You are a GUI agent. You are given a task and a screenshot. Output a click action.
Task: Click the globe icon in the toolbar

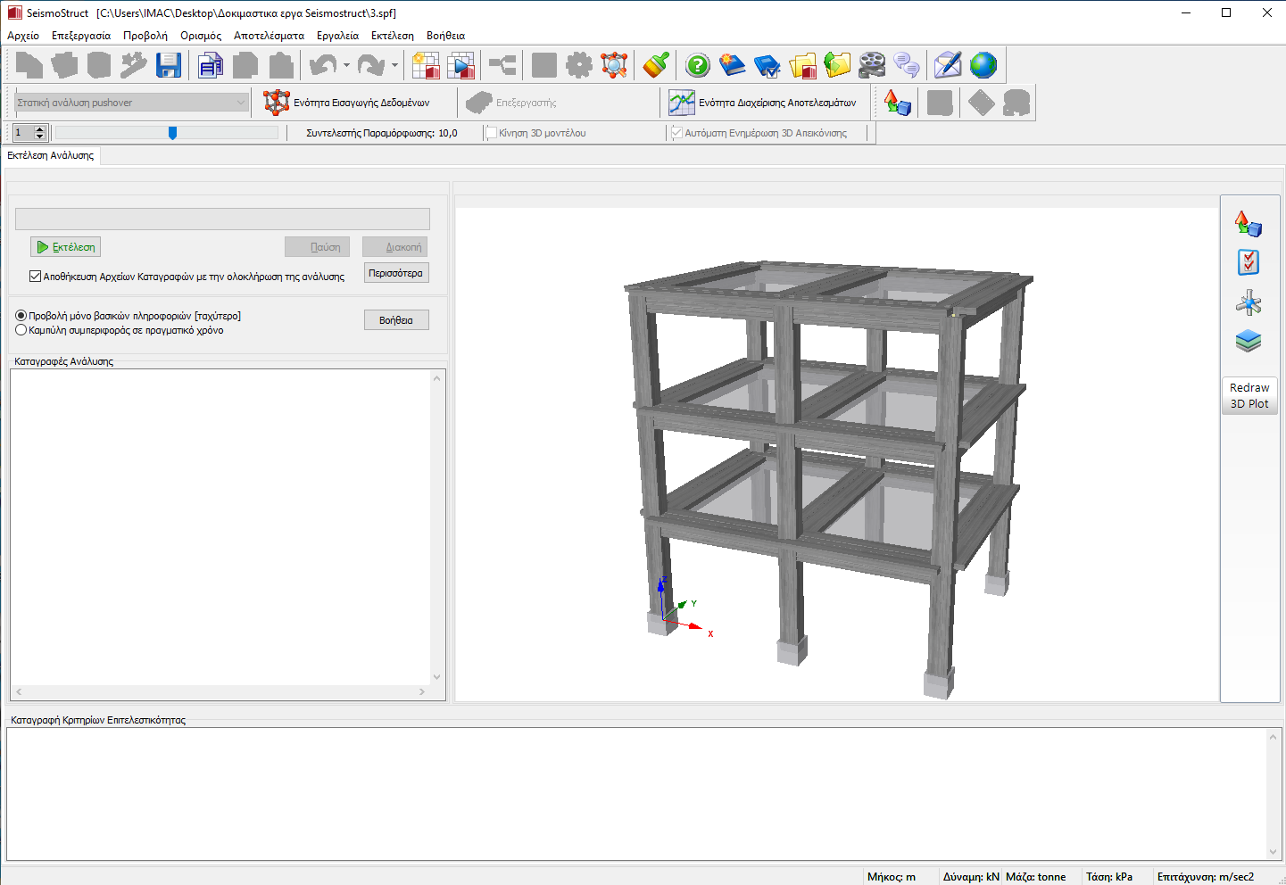coord(983,65)
